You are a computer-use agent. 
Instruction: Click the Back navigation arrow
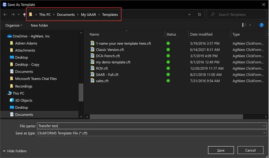point(5,15)
